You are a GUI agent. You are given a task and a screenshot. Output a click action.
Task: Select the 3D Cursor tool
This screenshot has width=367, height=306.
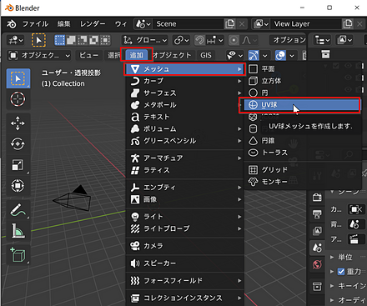click(18, 99)
